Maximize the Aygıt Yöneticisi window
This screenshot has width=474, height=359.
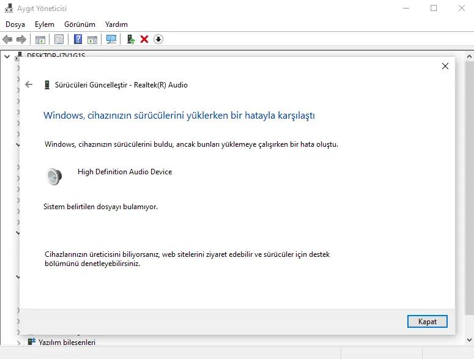(434, 8)
